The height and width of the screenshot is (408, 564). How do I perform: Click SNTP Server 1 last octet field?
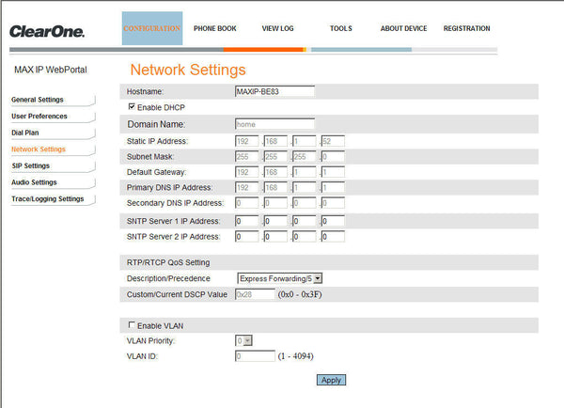coord(333,221)
